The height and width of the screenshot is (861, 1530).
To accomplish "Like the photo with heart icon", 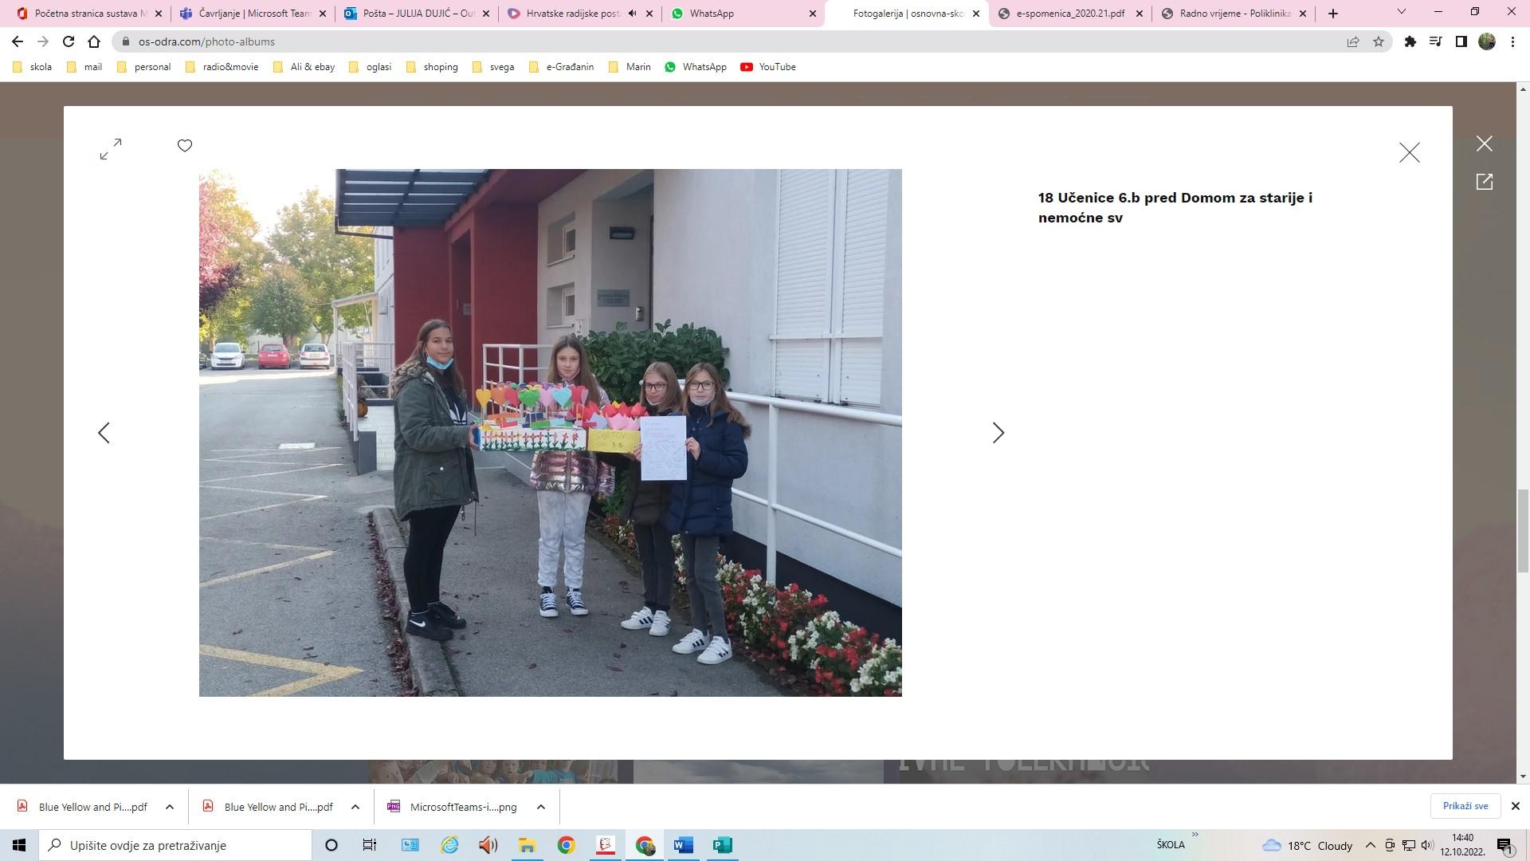I will [185, 145].
